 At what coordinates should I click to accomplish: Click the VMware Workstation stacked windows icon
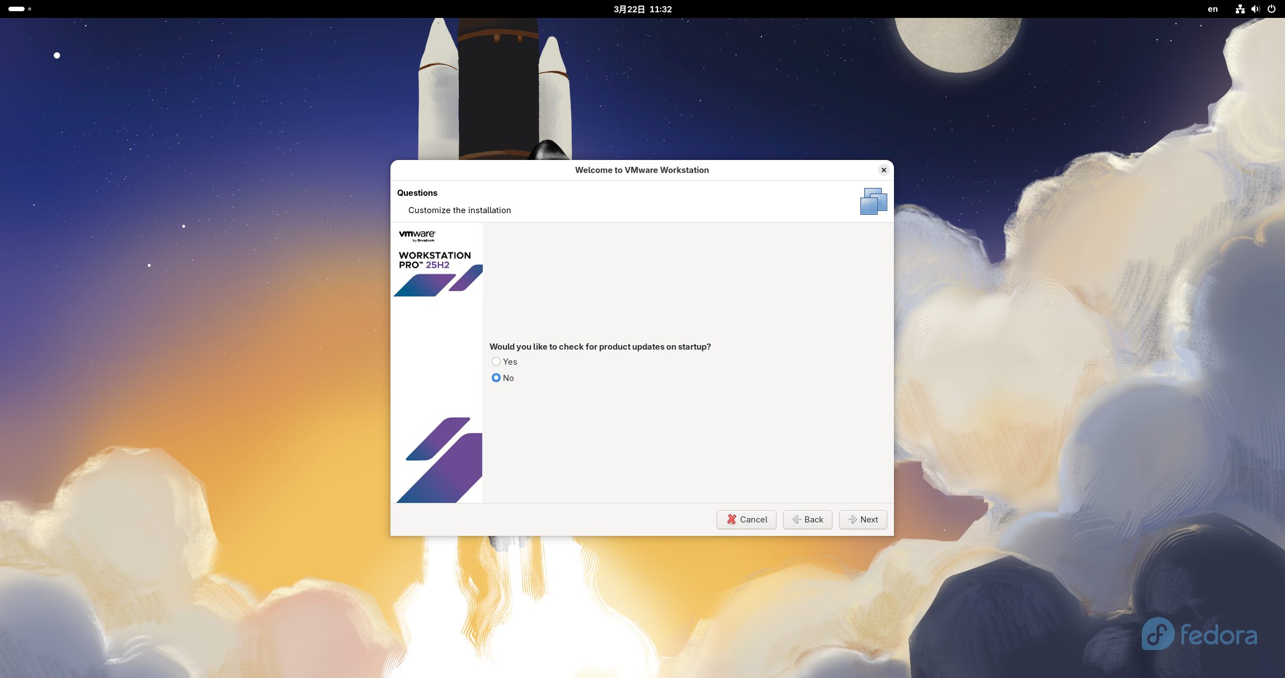(873, 201)
